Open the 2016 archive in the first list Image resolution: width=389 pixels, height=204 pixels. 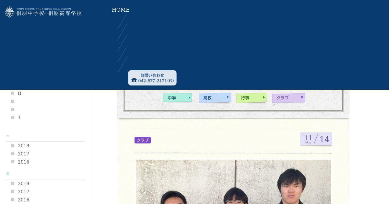click(x=23, y=162)
